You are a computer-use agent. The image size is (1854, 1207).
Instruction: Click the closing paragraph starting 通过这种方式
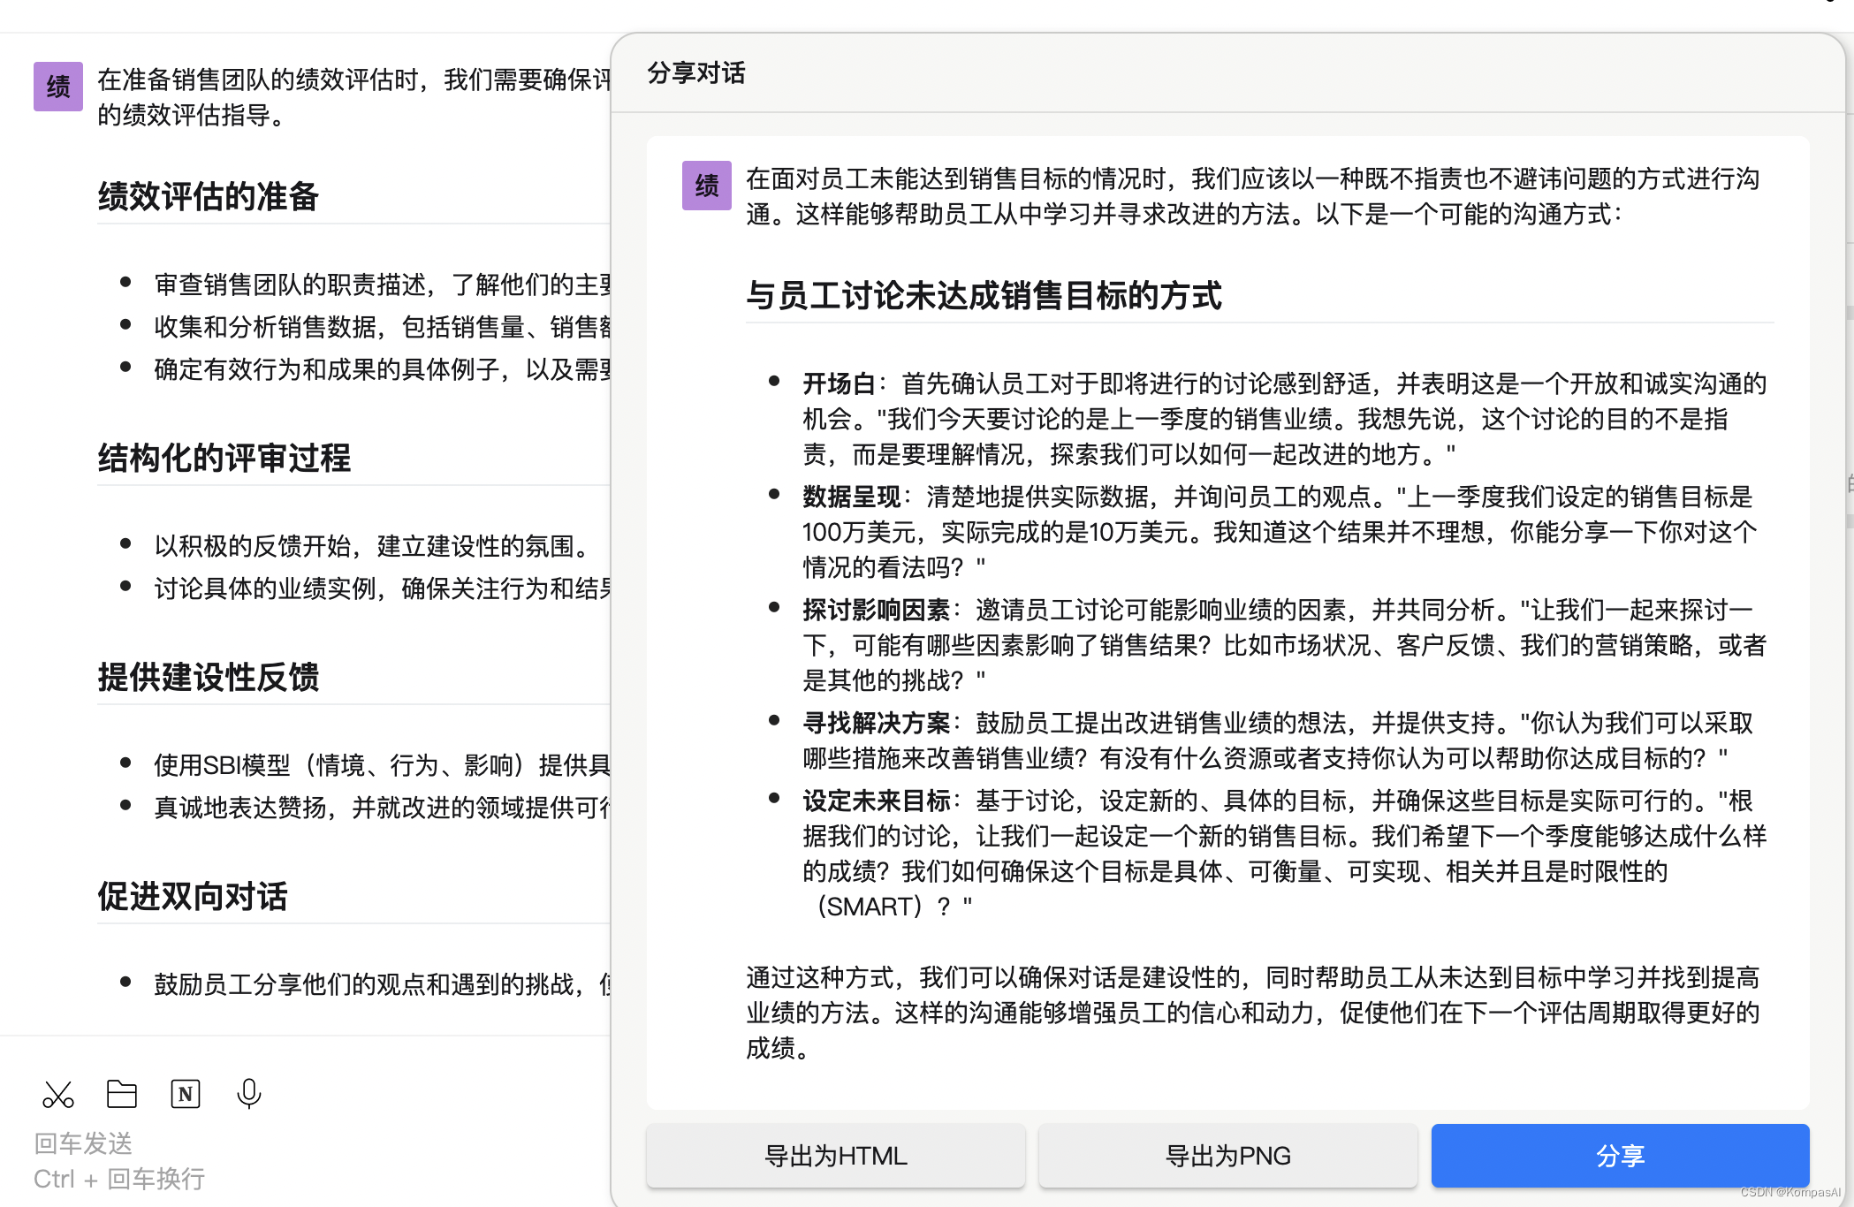[x=1253, y=1013]
